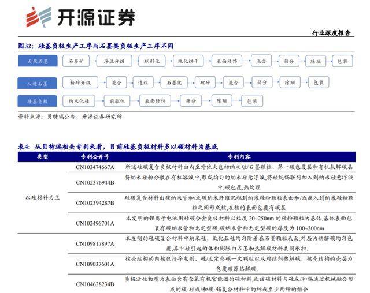
Task: Click the 纯化烘干 process box
Action: (x=188, y=60)
